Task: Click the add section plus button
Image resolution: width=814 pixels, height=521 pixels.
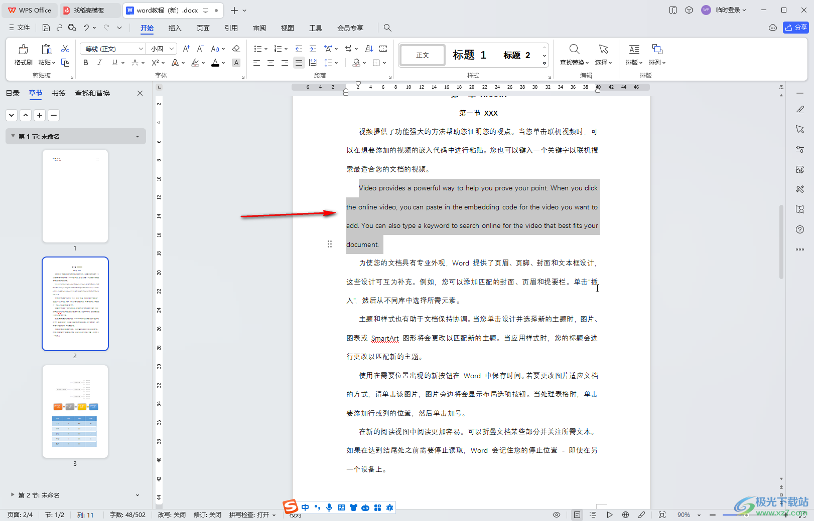Action: point(40,115)
